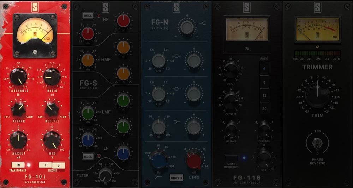Select ratio 20 on the FG-116
353x188 pixels.
(x=264, y=109)
